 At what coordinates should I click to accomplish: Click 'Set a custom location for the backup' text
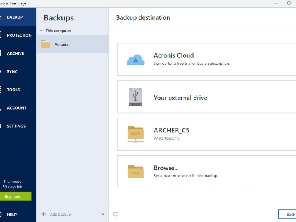coord(186,176)
